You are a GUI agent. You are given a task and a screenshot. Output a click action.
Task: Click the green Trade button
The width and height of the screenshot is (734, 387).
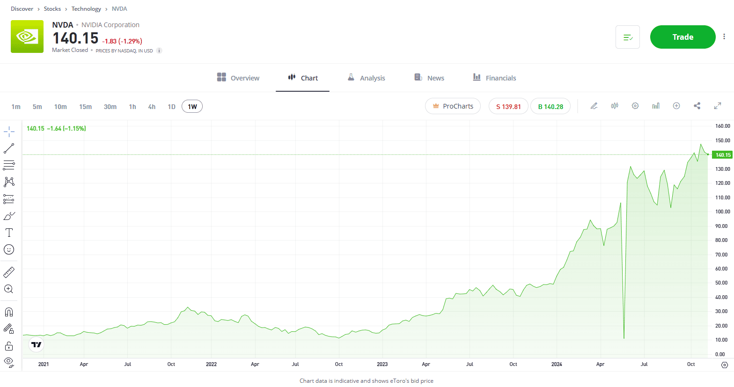(683, 37)
